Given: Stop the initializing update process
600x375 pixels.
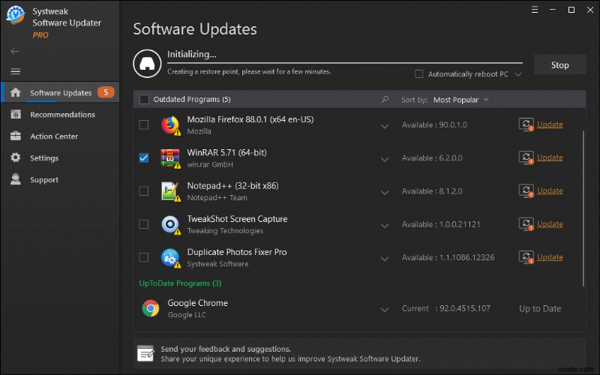Looking at the screenshot, I should (x=559, y=64).
